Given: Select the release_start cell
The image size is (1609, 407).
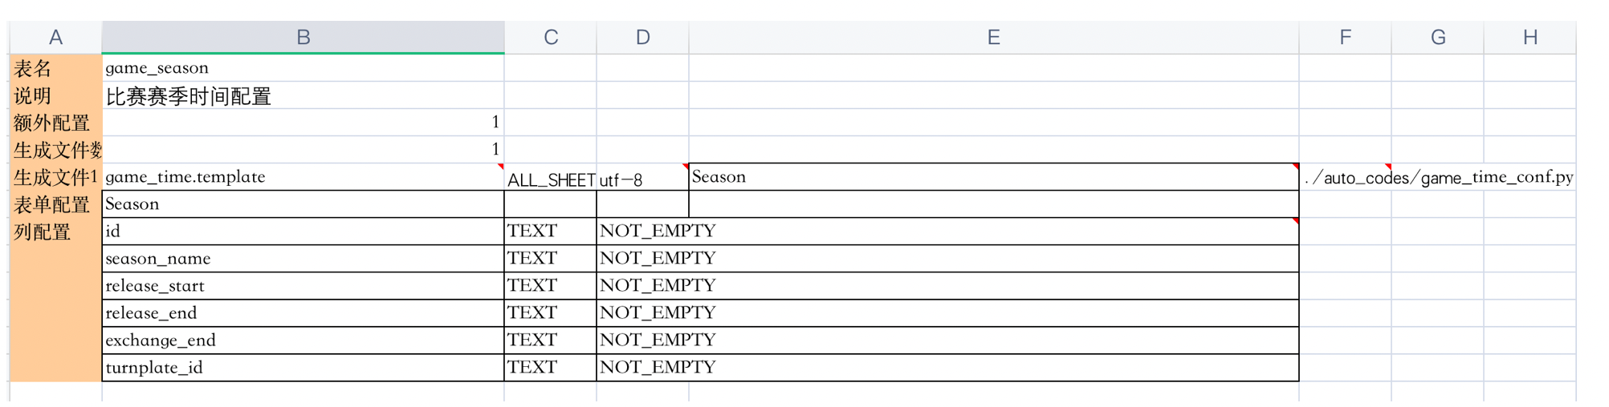Looking at the screenshot, I should pyautogui.click(x=303, y=286).
